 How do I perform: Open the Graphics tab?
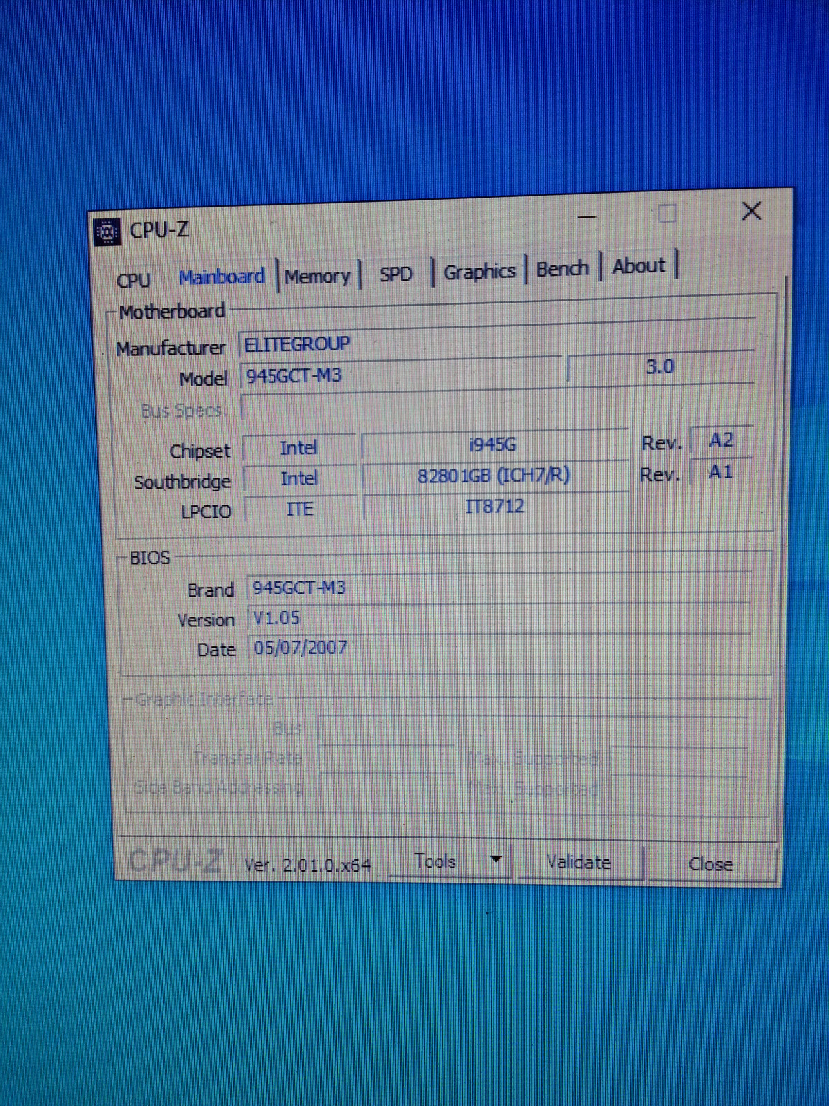coord(479,271)
